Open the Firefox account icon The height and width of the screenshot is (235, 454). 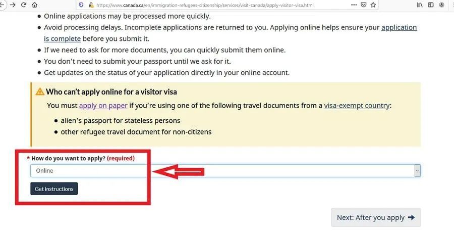pos(442,5)
